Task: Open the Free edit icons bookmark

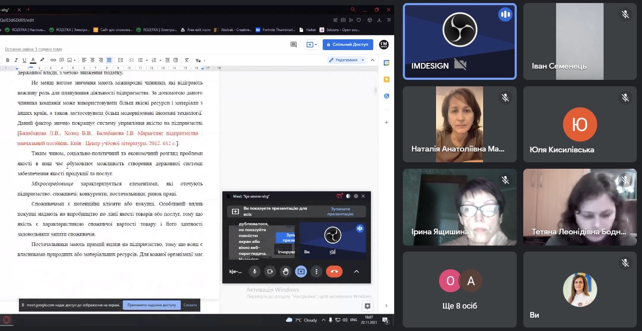Action: click(196, 30)
